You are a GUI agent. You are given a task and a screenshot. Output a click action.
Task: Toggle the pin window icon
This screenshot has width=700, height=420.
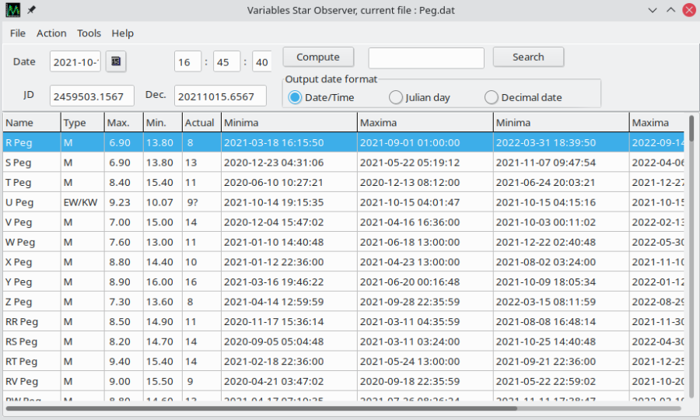click(32, 10)
